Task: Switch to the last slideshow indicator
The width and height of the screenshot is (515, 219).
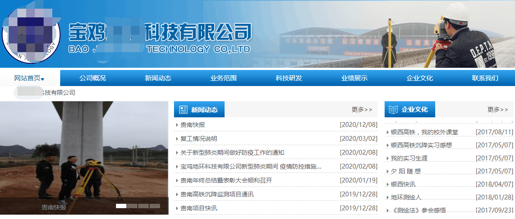Action: tap(155, 206)
